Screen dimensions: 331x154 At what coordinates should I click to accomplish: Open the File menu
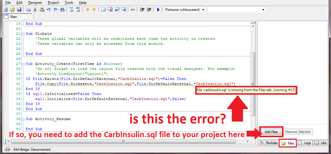[x=8, y=3]
